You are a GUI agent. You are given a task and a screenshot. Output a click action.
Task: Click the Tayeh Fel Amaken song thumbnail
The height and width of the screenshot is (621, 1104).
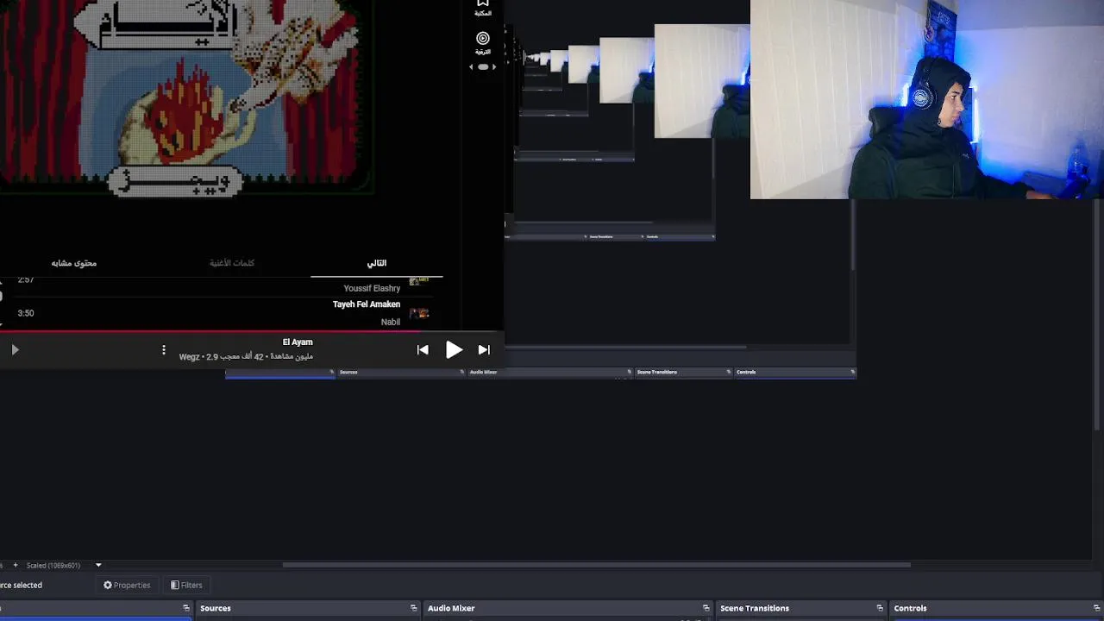419,313
